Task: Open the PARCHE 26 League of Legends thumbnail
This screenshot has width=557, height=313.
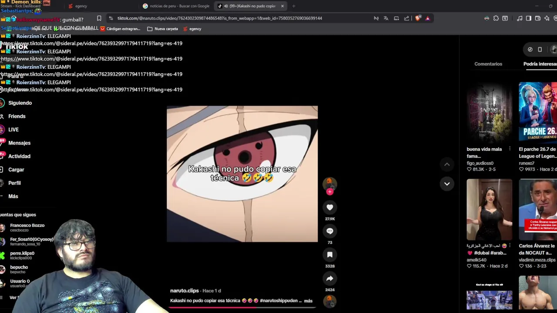Action: click(x=538, y=112)
